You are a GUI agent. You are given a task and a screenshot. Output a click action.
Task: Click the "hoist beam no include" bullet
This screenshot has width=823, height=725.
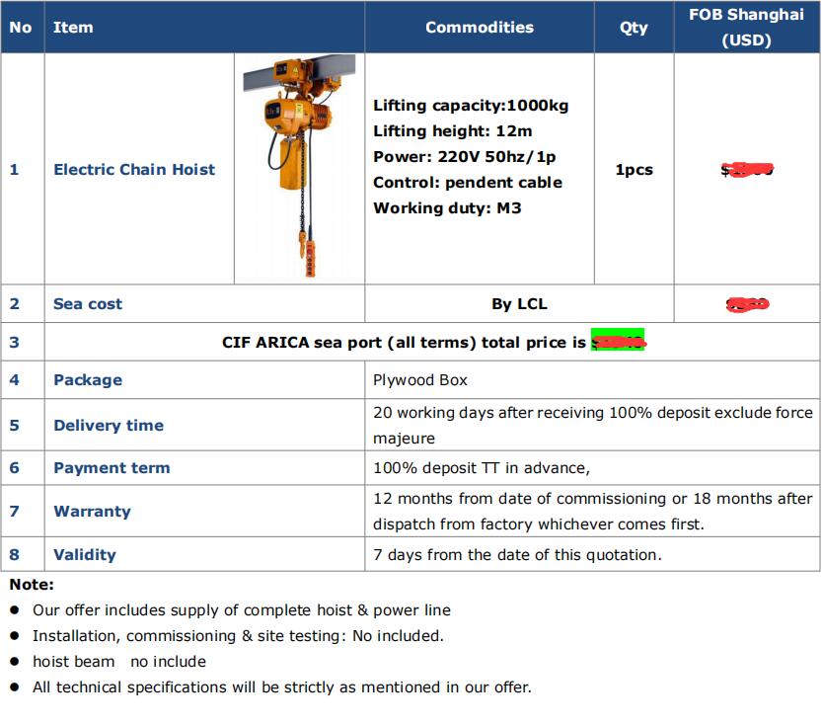[119, 662]
